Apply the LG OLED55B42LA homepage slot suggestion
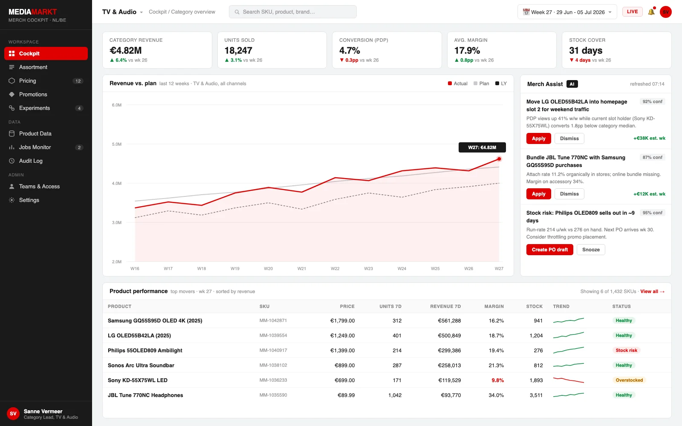 (539, 138)
